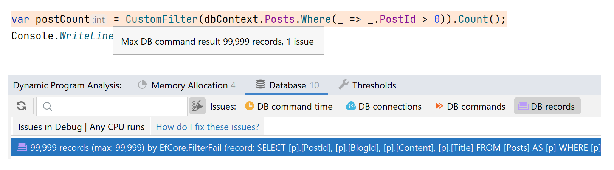This screenshot has width=614, height=170.
Task: Click the postCount variable name
Action: [62, 19]
